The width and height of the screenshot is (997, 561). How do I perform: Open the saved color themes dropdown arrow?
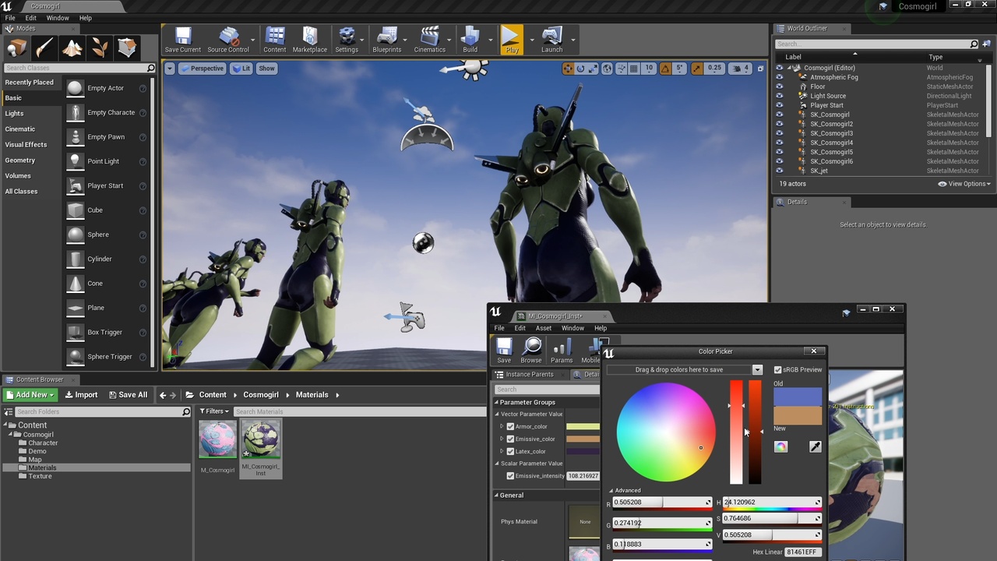pyautogui.click(x=757, y=370)
